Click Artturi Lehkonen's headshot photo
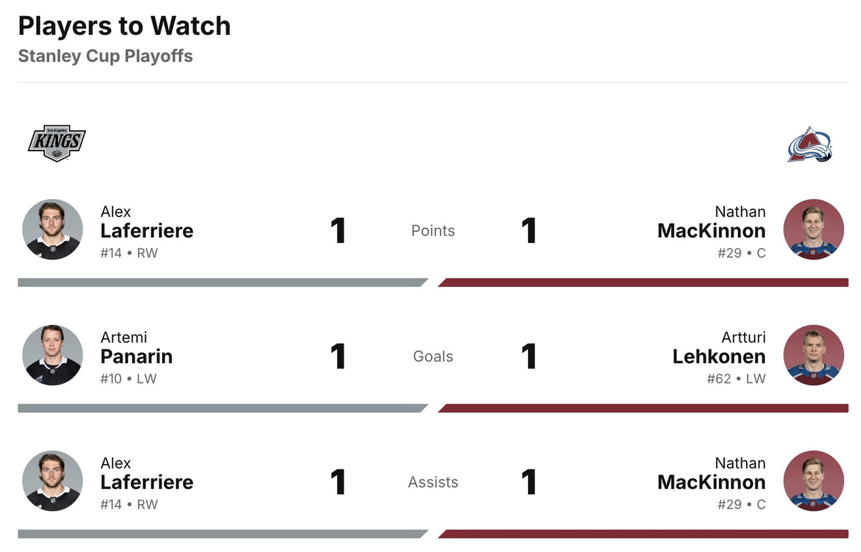This screenshot has width=861, height=552. pos(813,355)
